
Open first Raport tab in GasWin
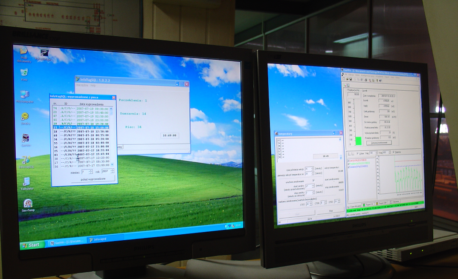click(x=368, y=205)
